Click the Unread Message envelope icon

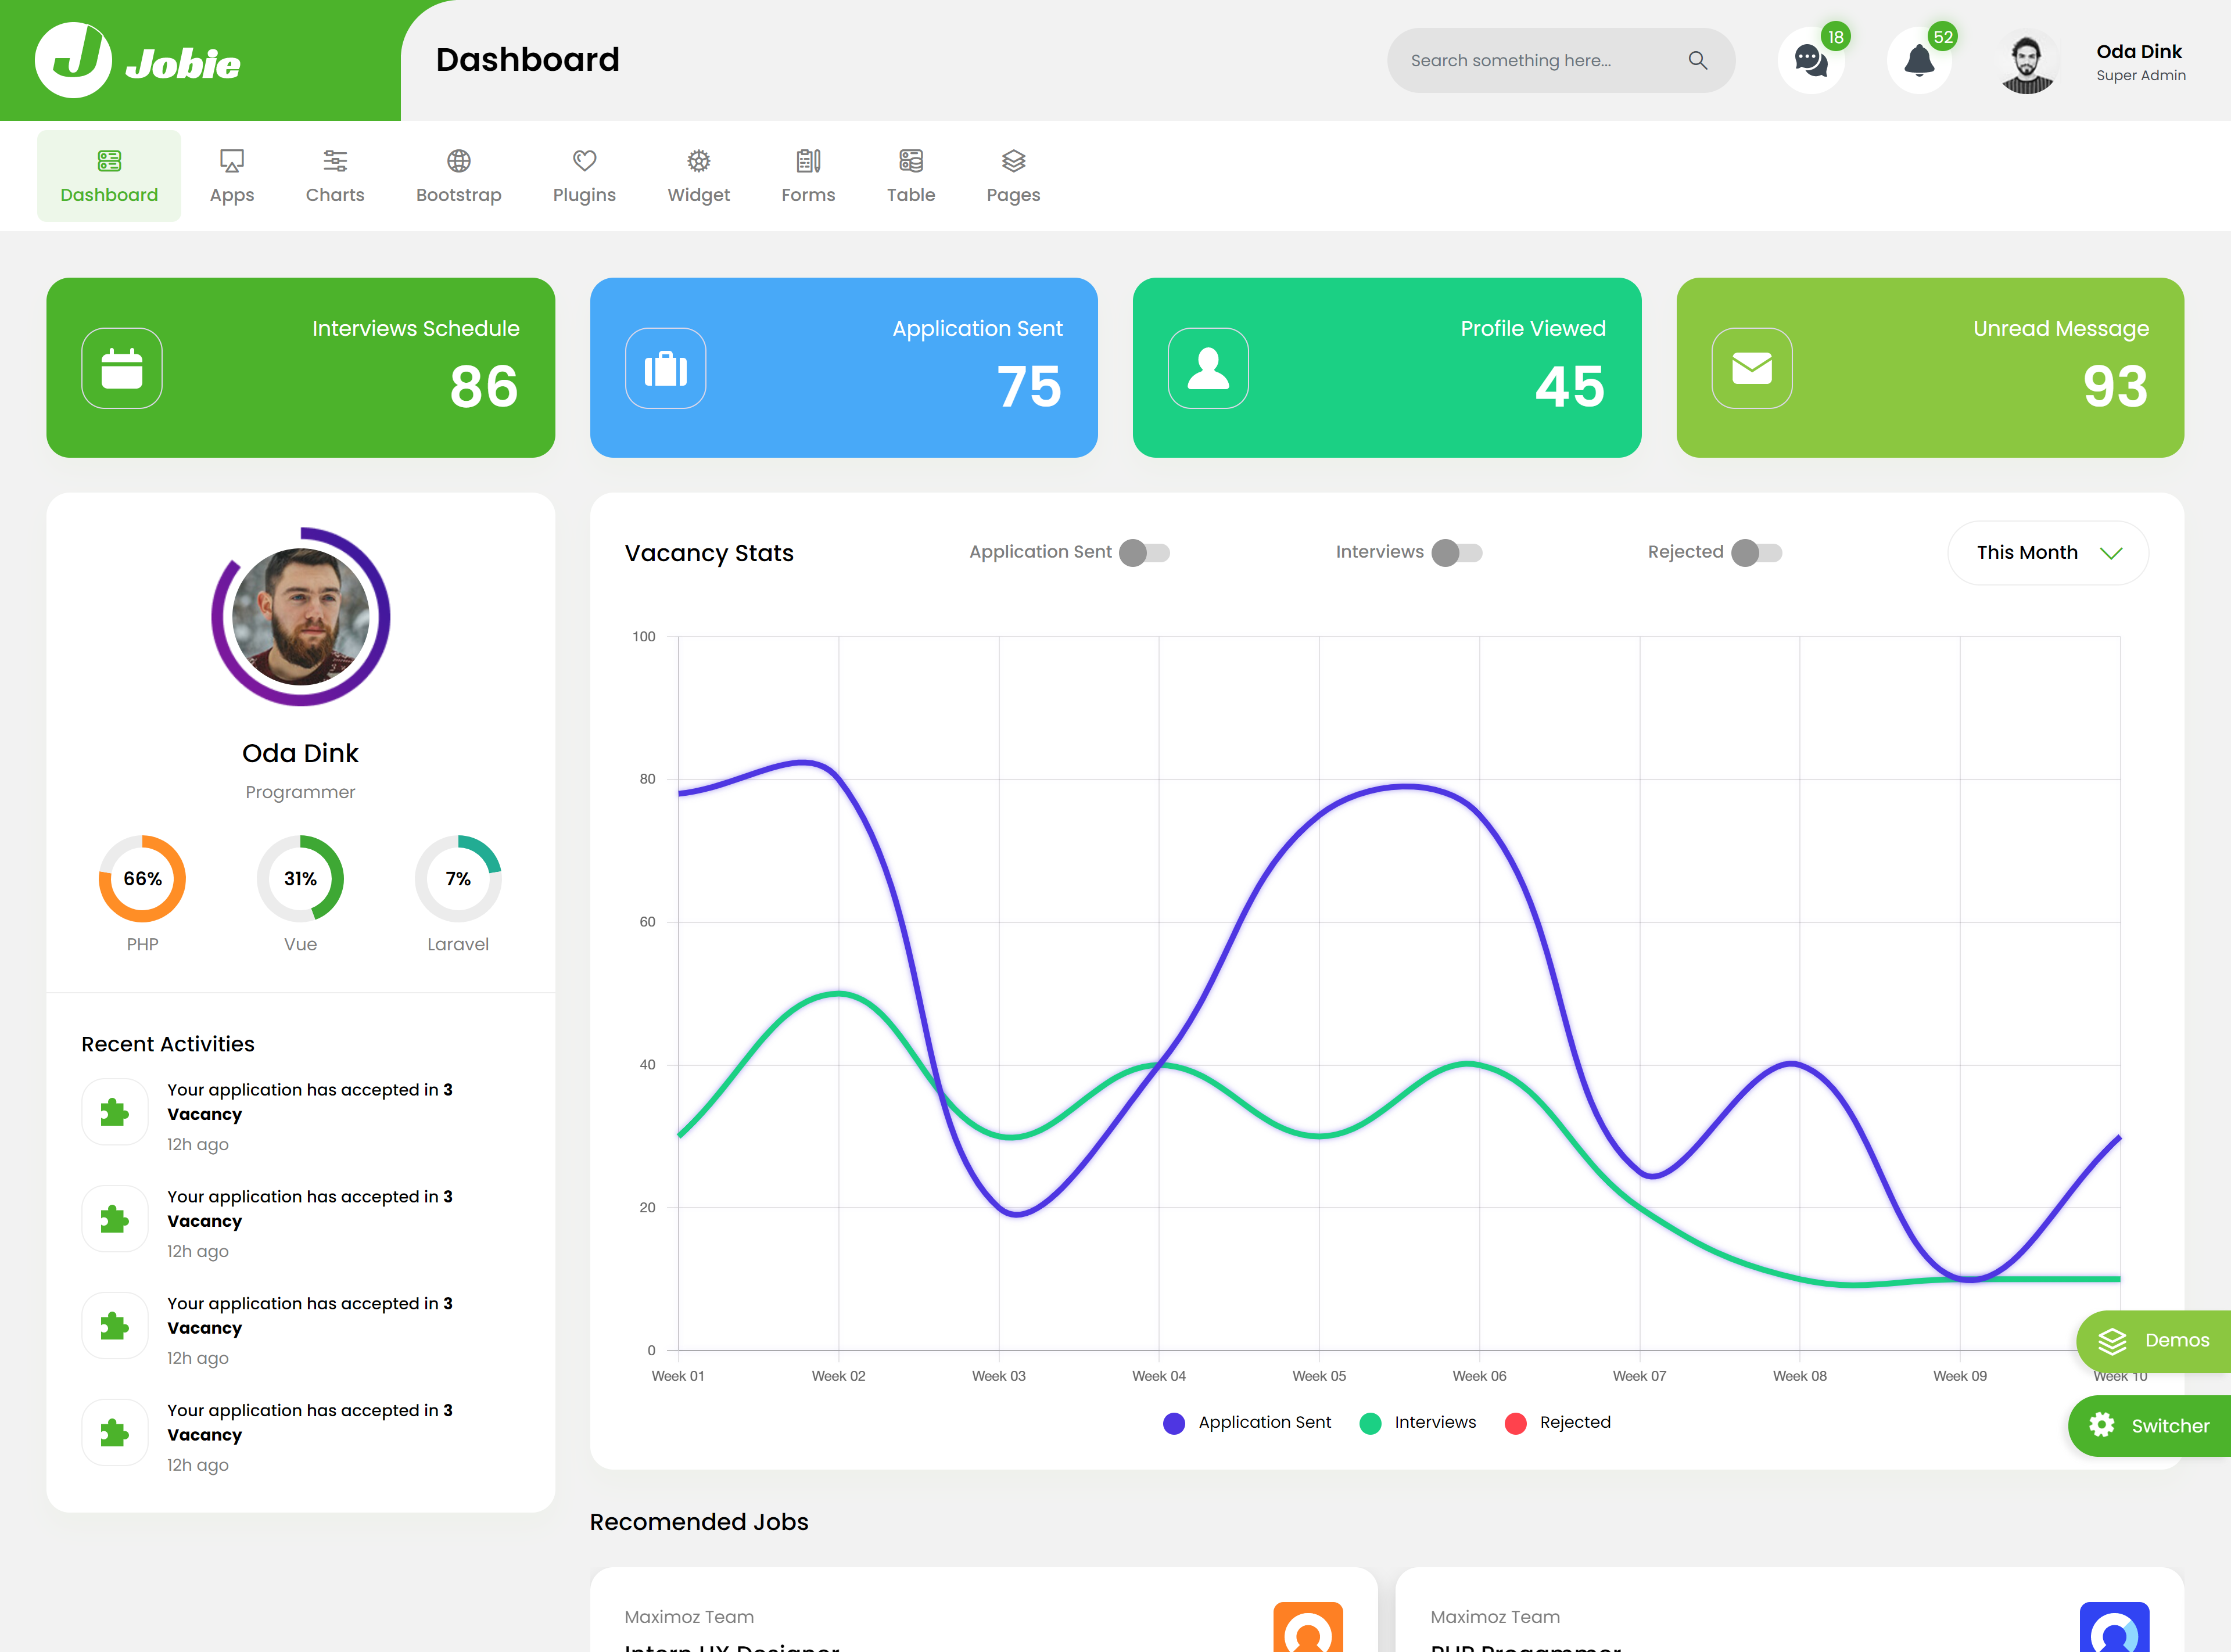(x=1751, y=368)
